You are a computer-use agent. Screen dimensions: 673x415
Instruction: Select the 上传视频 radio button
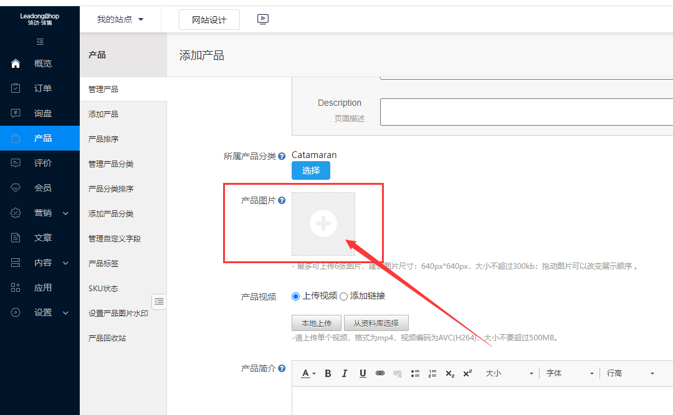(x=296, y=296)
